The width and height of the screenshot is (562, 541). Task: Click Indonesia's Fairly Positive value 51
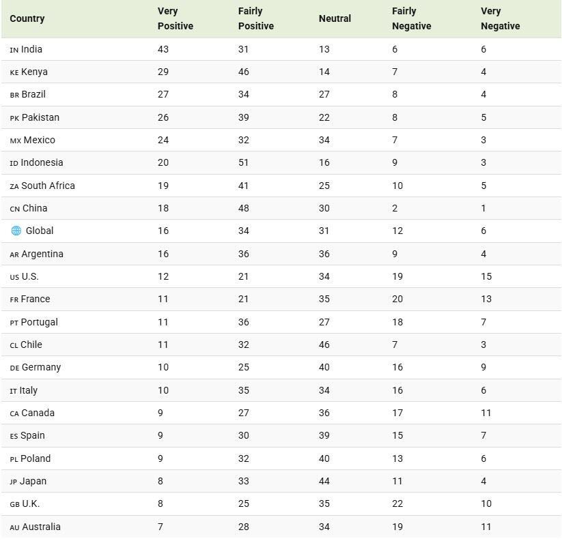click(244, 162)
